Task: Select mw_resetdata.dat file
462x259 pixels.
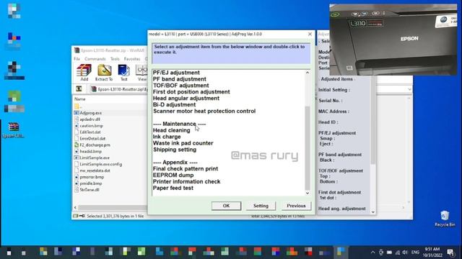Action: (95, 171)
